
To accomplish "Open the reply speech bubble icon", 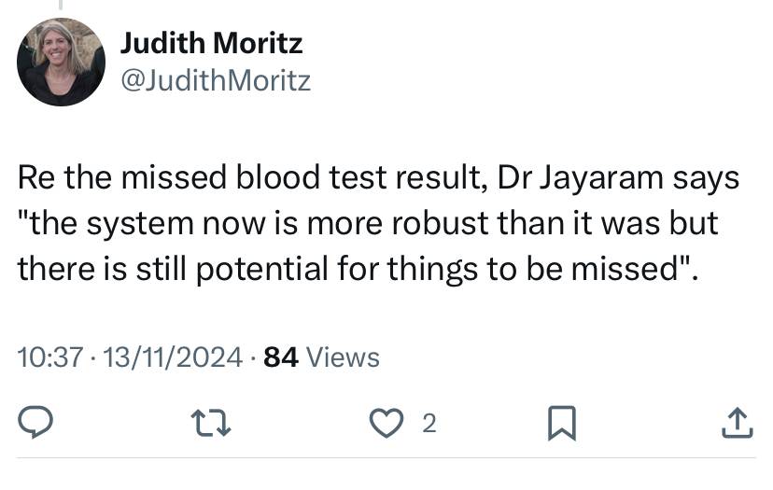I will click(35, 423).
